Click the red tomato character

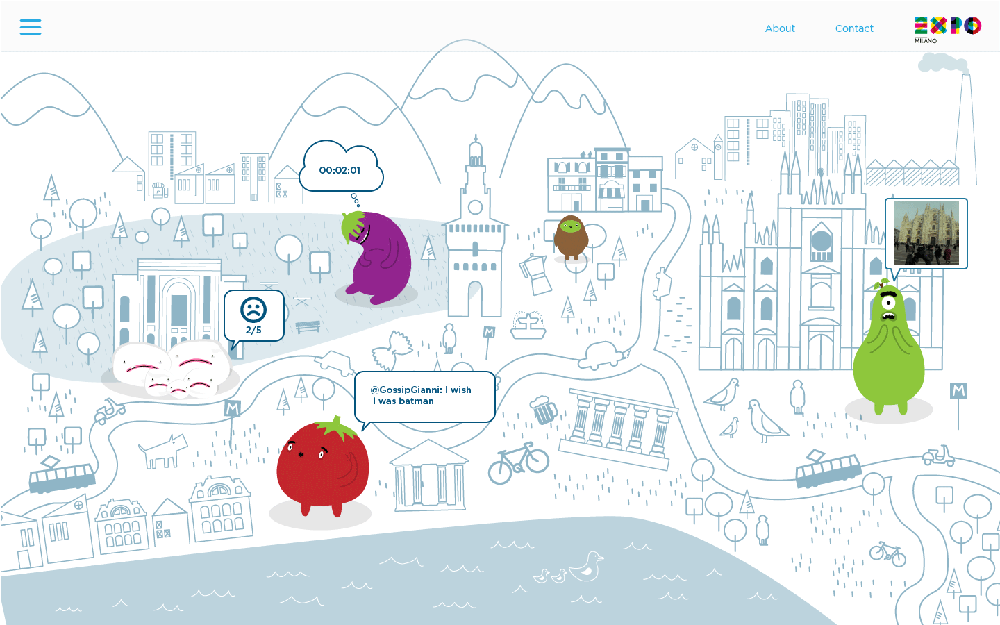[x=323, y=467]
